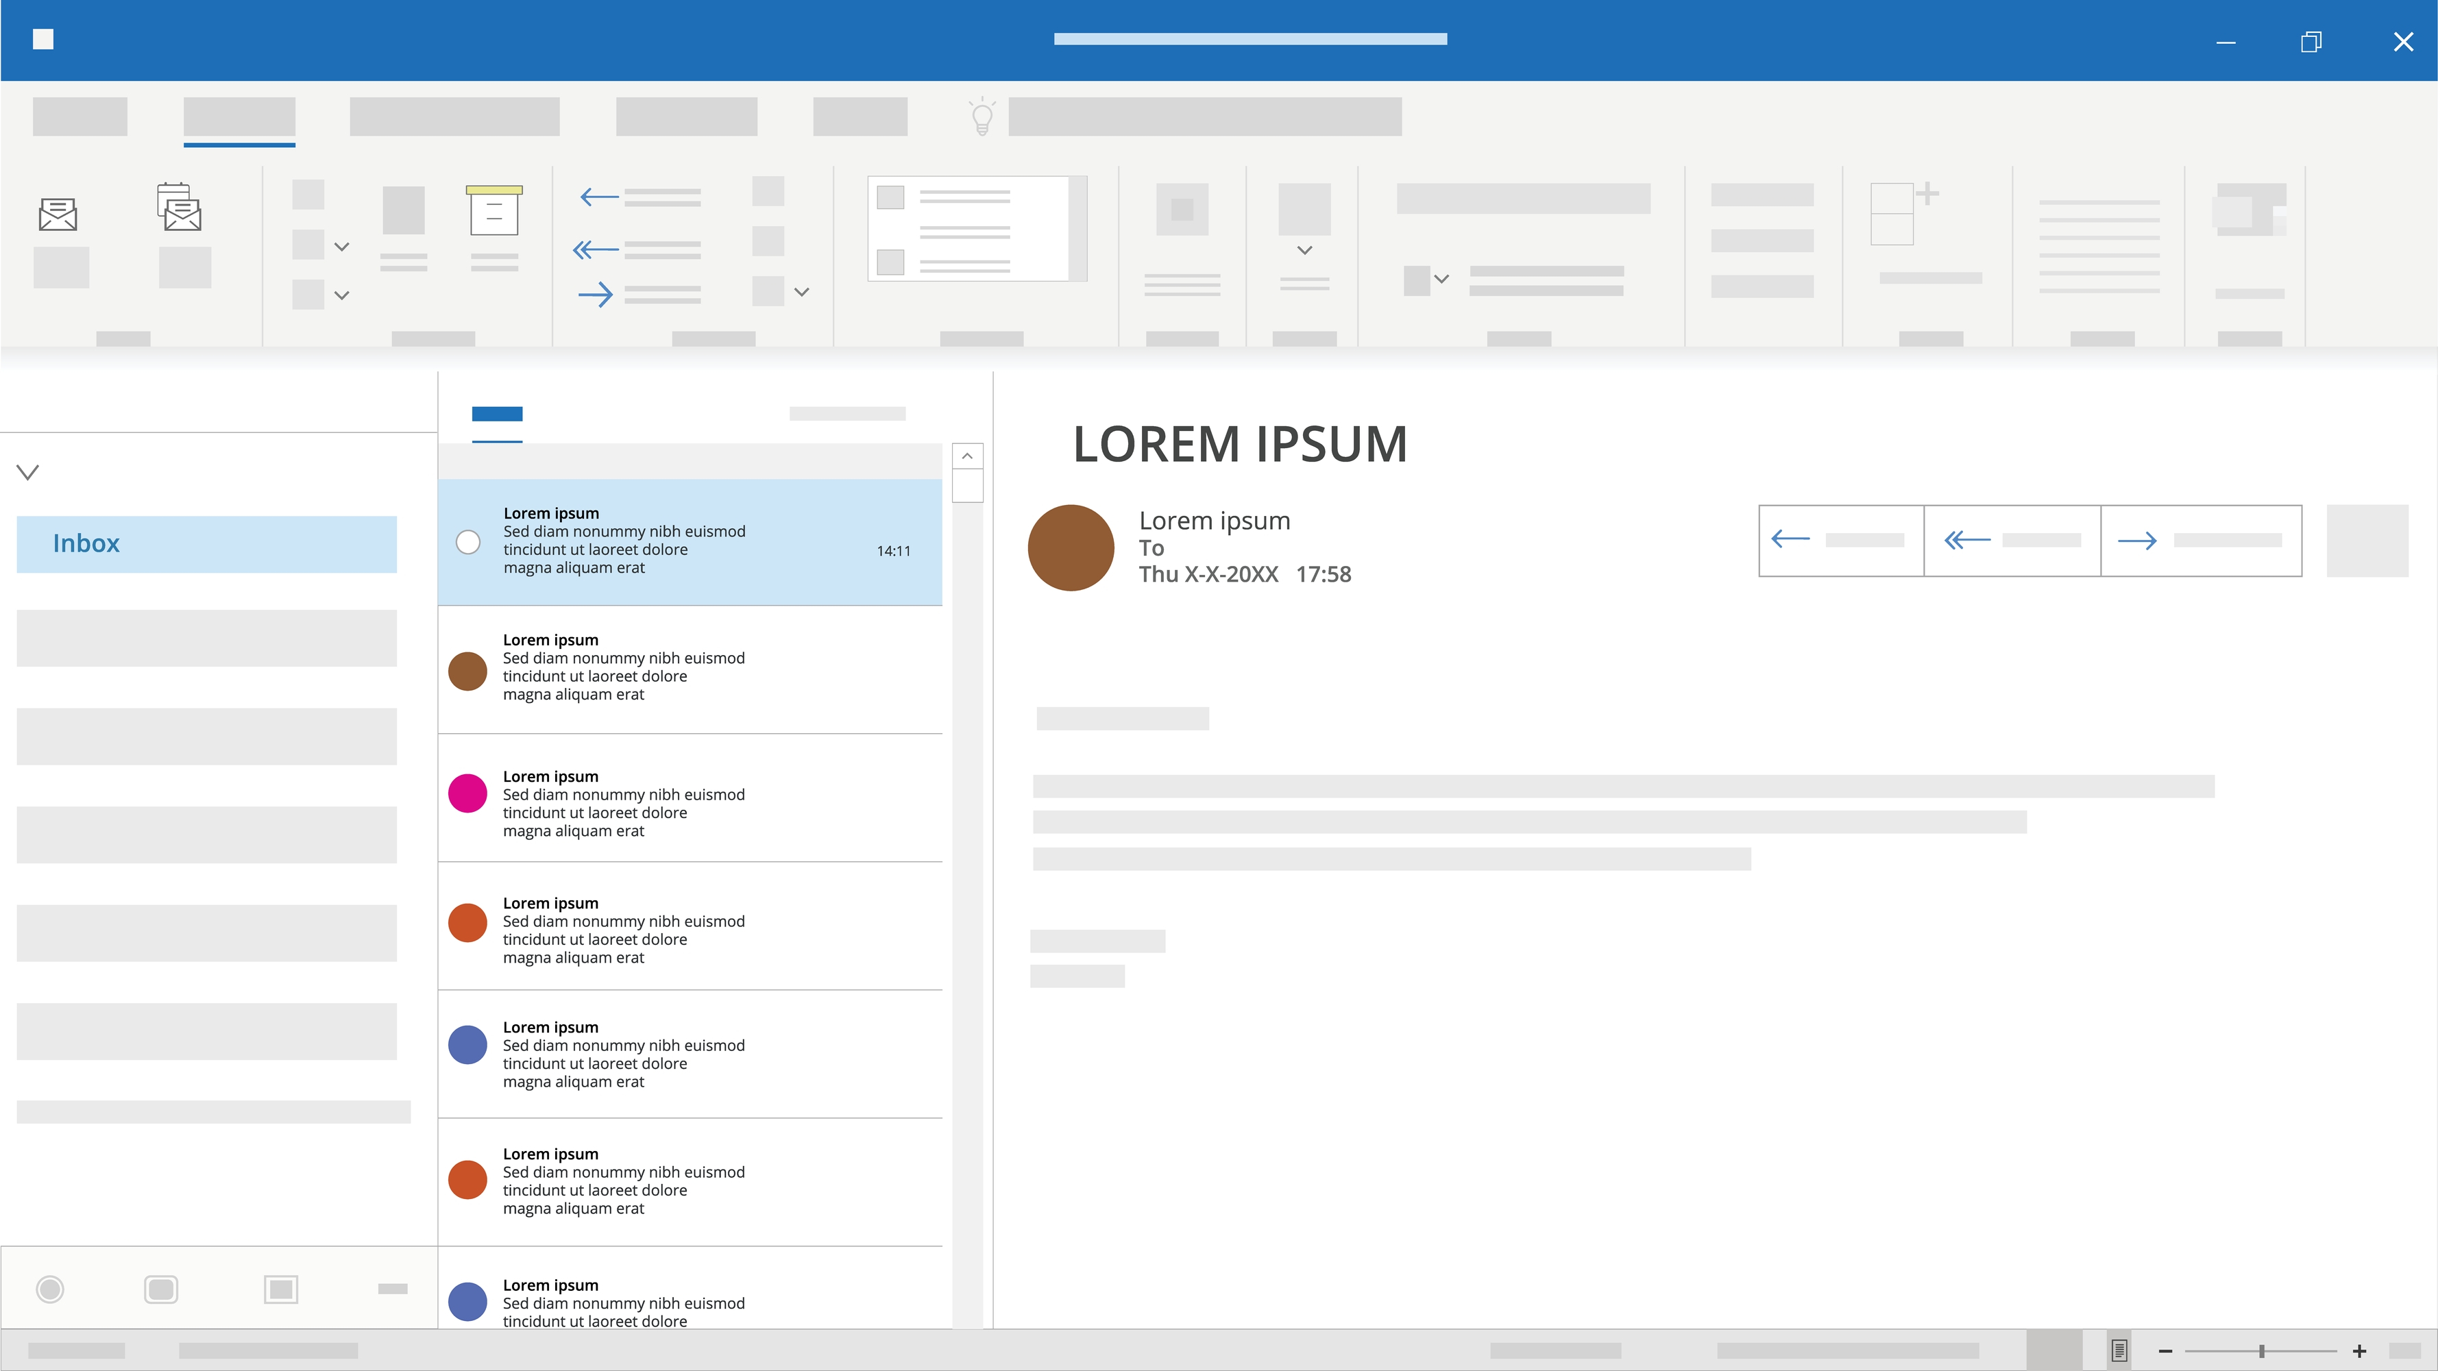This screenshot has width=2438, height=1371.
Task: Collapse the folder list chevron above Inbox
Action: [x=28, y=472]
